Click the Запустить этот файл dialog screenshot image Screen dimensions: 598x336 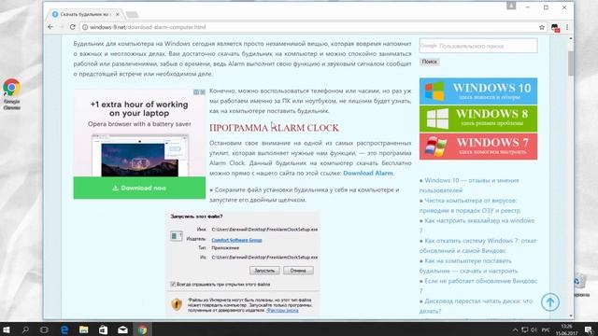[243, 263]
